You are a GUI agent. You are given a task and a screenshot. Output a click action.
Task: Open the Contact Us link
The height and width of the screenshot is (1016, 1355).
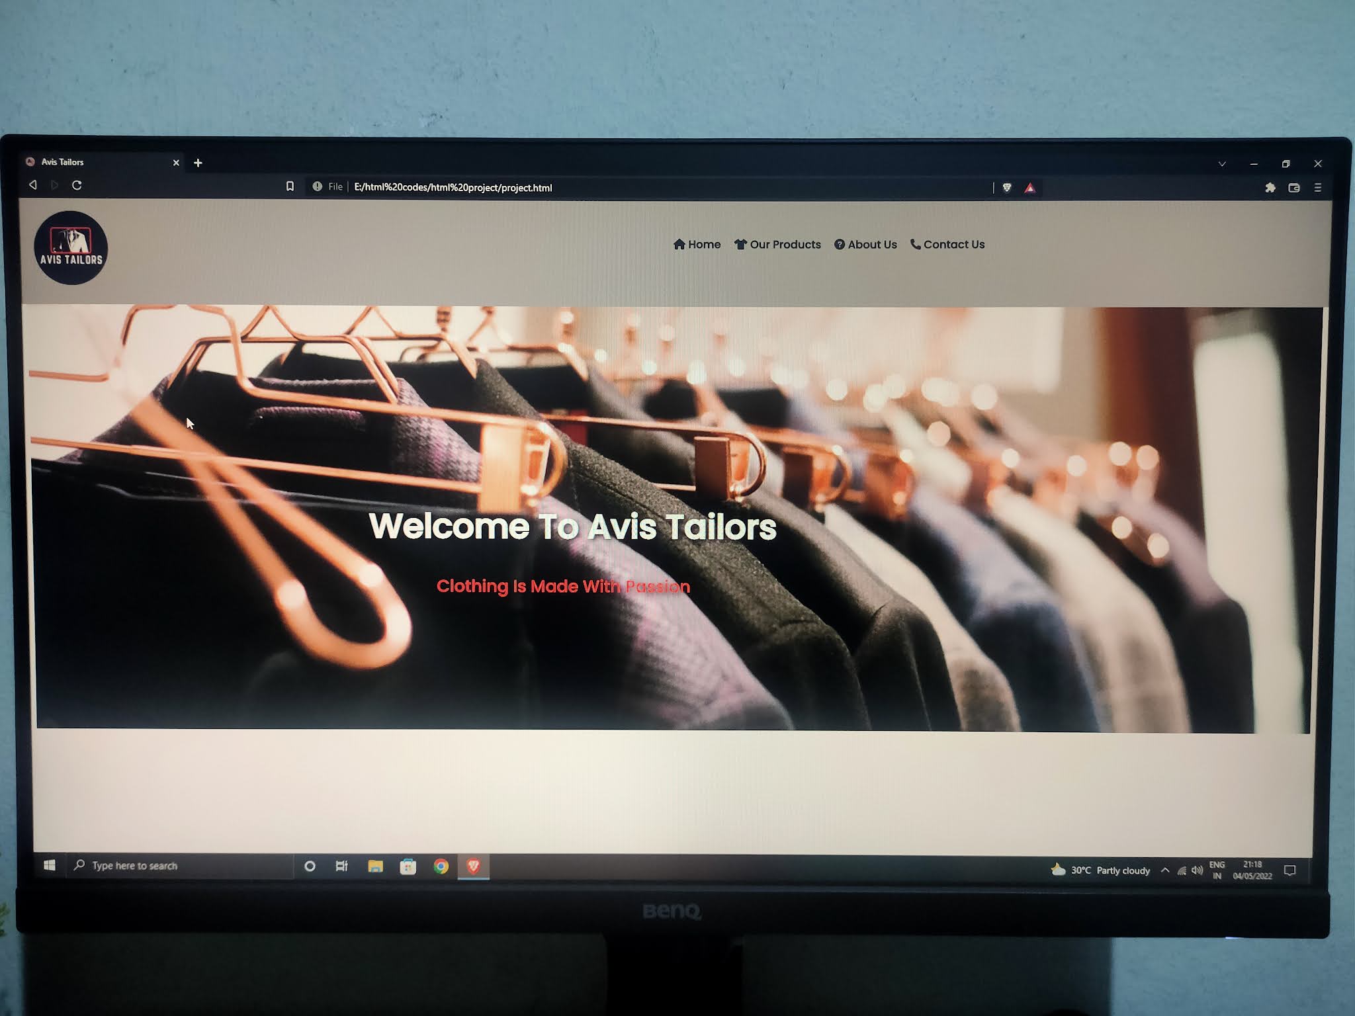click(953, 244)
